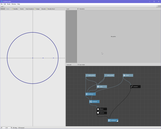Screen dimensions: 161x129
Task: Select the combine2 node
Action: [x=94, y=102]
